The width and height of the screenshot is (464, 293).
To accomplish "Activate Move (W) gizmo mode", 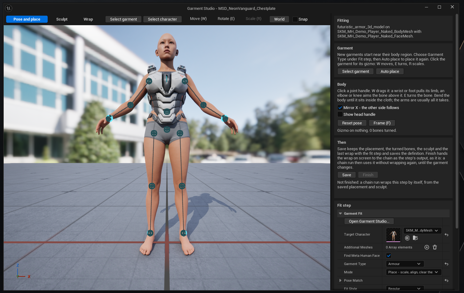I will (198, 19).
